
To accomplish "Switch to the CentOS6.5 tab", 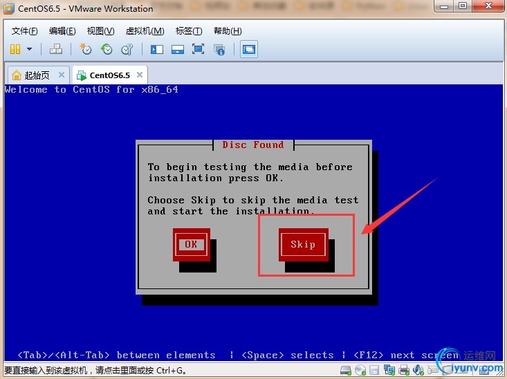I will 110,75.
